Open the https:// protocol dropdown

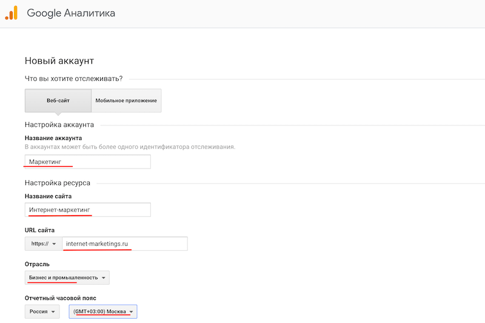(x=43, y=244)
